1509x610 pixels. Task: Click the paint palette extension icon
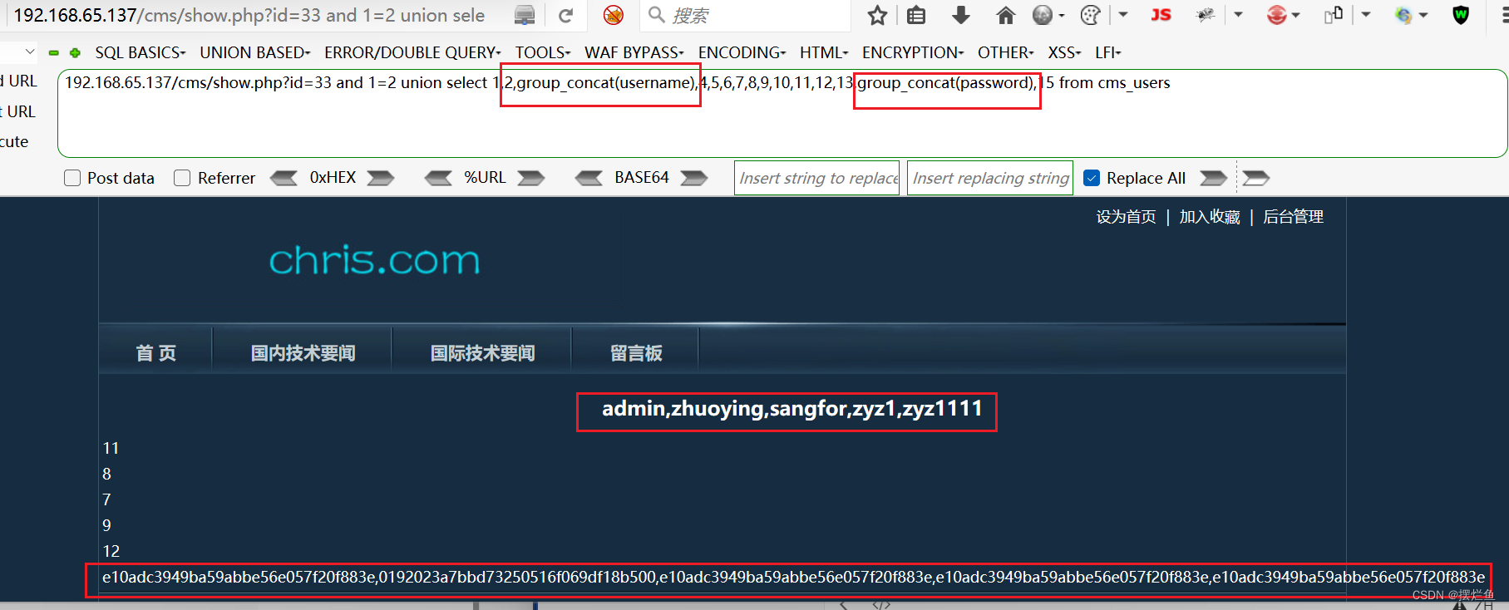pos(1090,15)
